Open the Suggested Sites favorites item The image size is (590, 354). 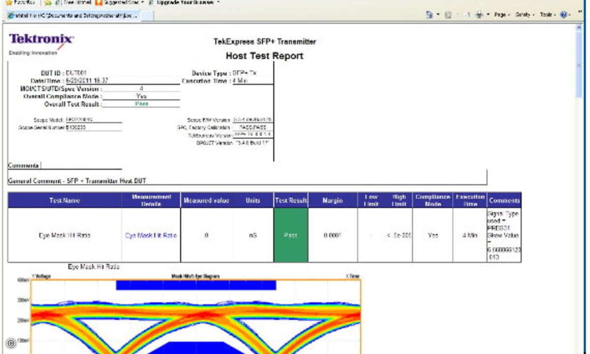point(119,2)
